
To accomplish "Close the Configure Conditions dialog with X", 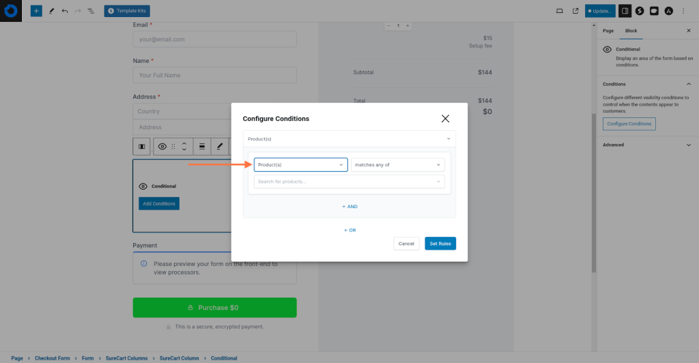I will click(x=445, y=119).
